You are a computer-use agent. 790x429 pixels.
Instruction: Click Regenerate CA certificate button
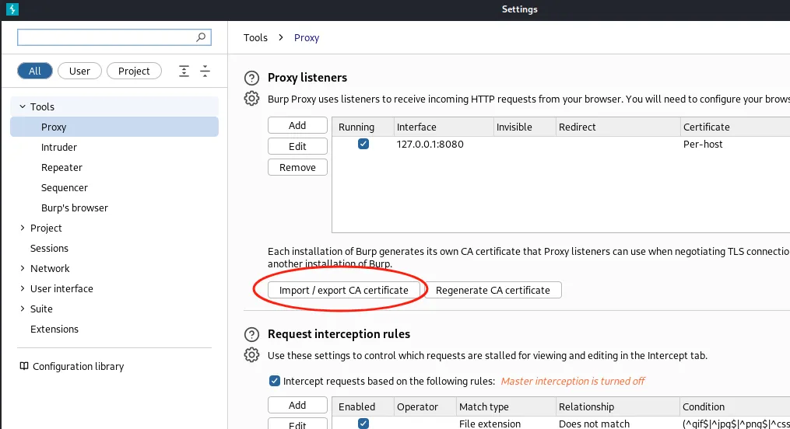(x=493, y=290)
